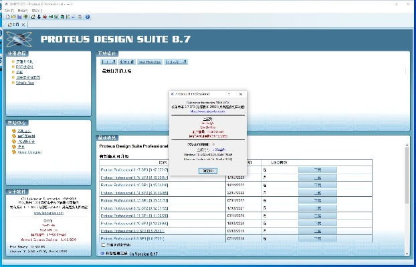Viewport: 416px width, 267px height.
Task: Click the New Flowchart button
Action: 152,61
